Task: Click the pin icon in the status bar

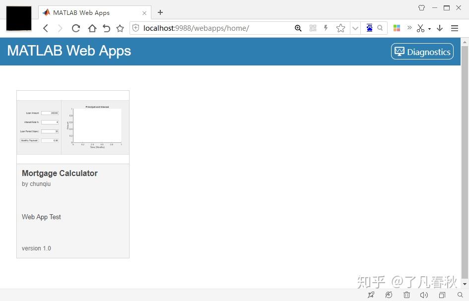Action: pos(371,295)
